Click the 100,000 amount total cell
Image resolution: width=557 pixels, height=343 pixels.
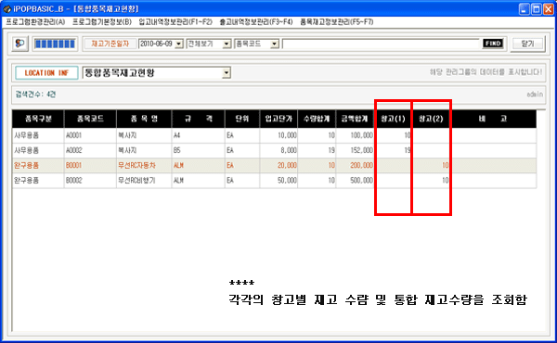(x=355, y=135)
